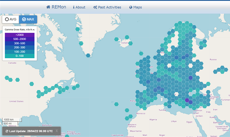Click the Canada map label
The width and height of the screenshot is (230, 137).
click(x=12, y=63)
